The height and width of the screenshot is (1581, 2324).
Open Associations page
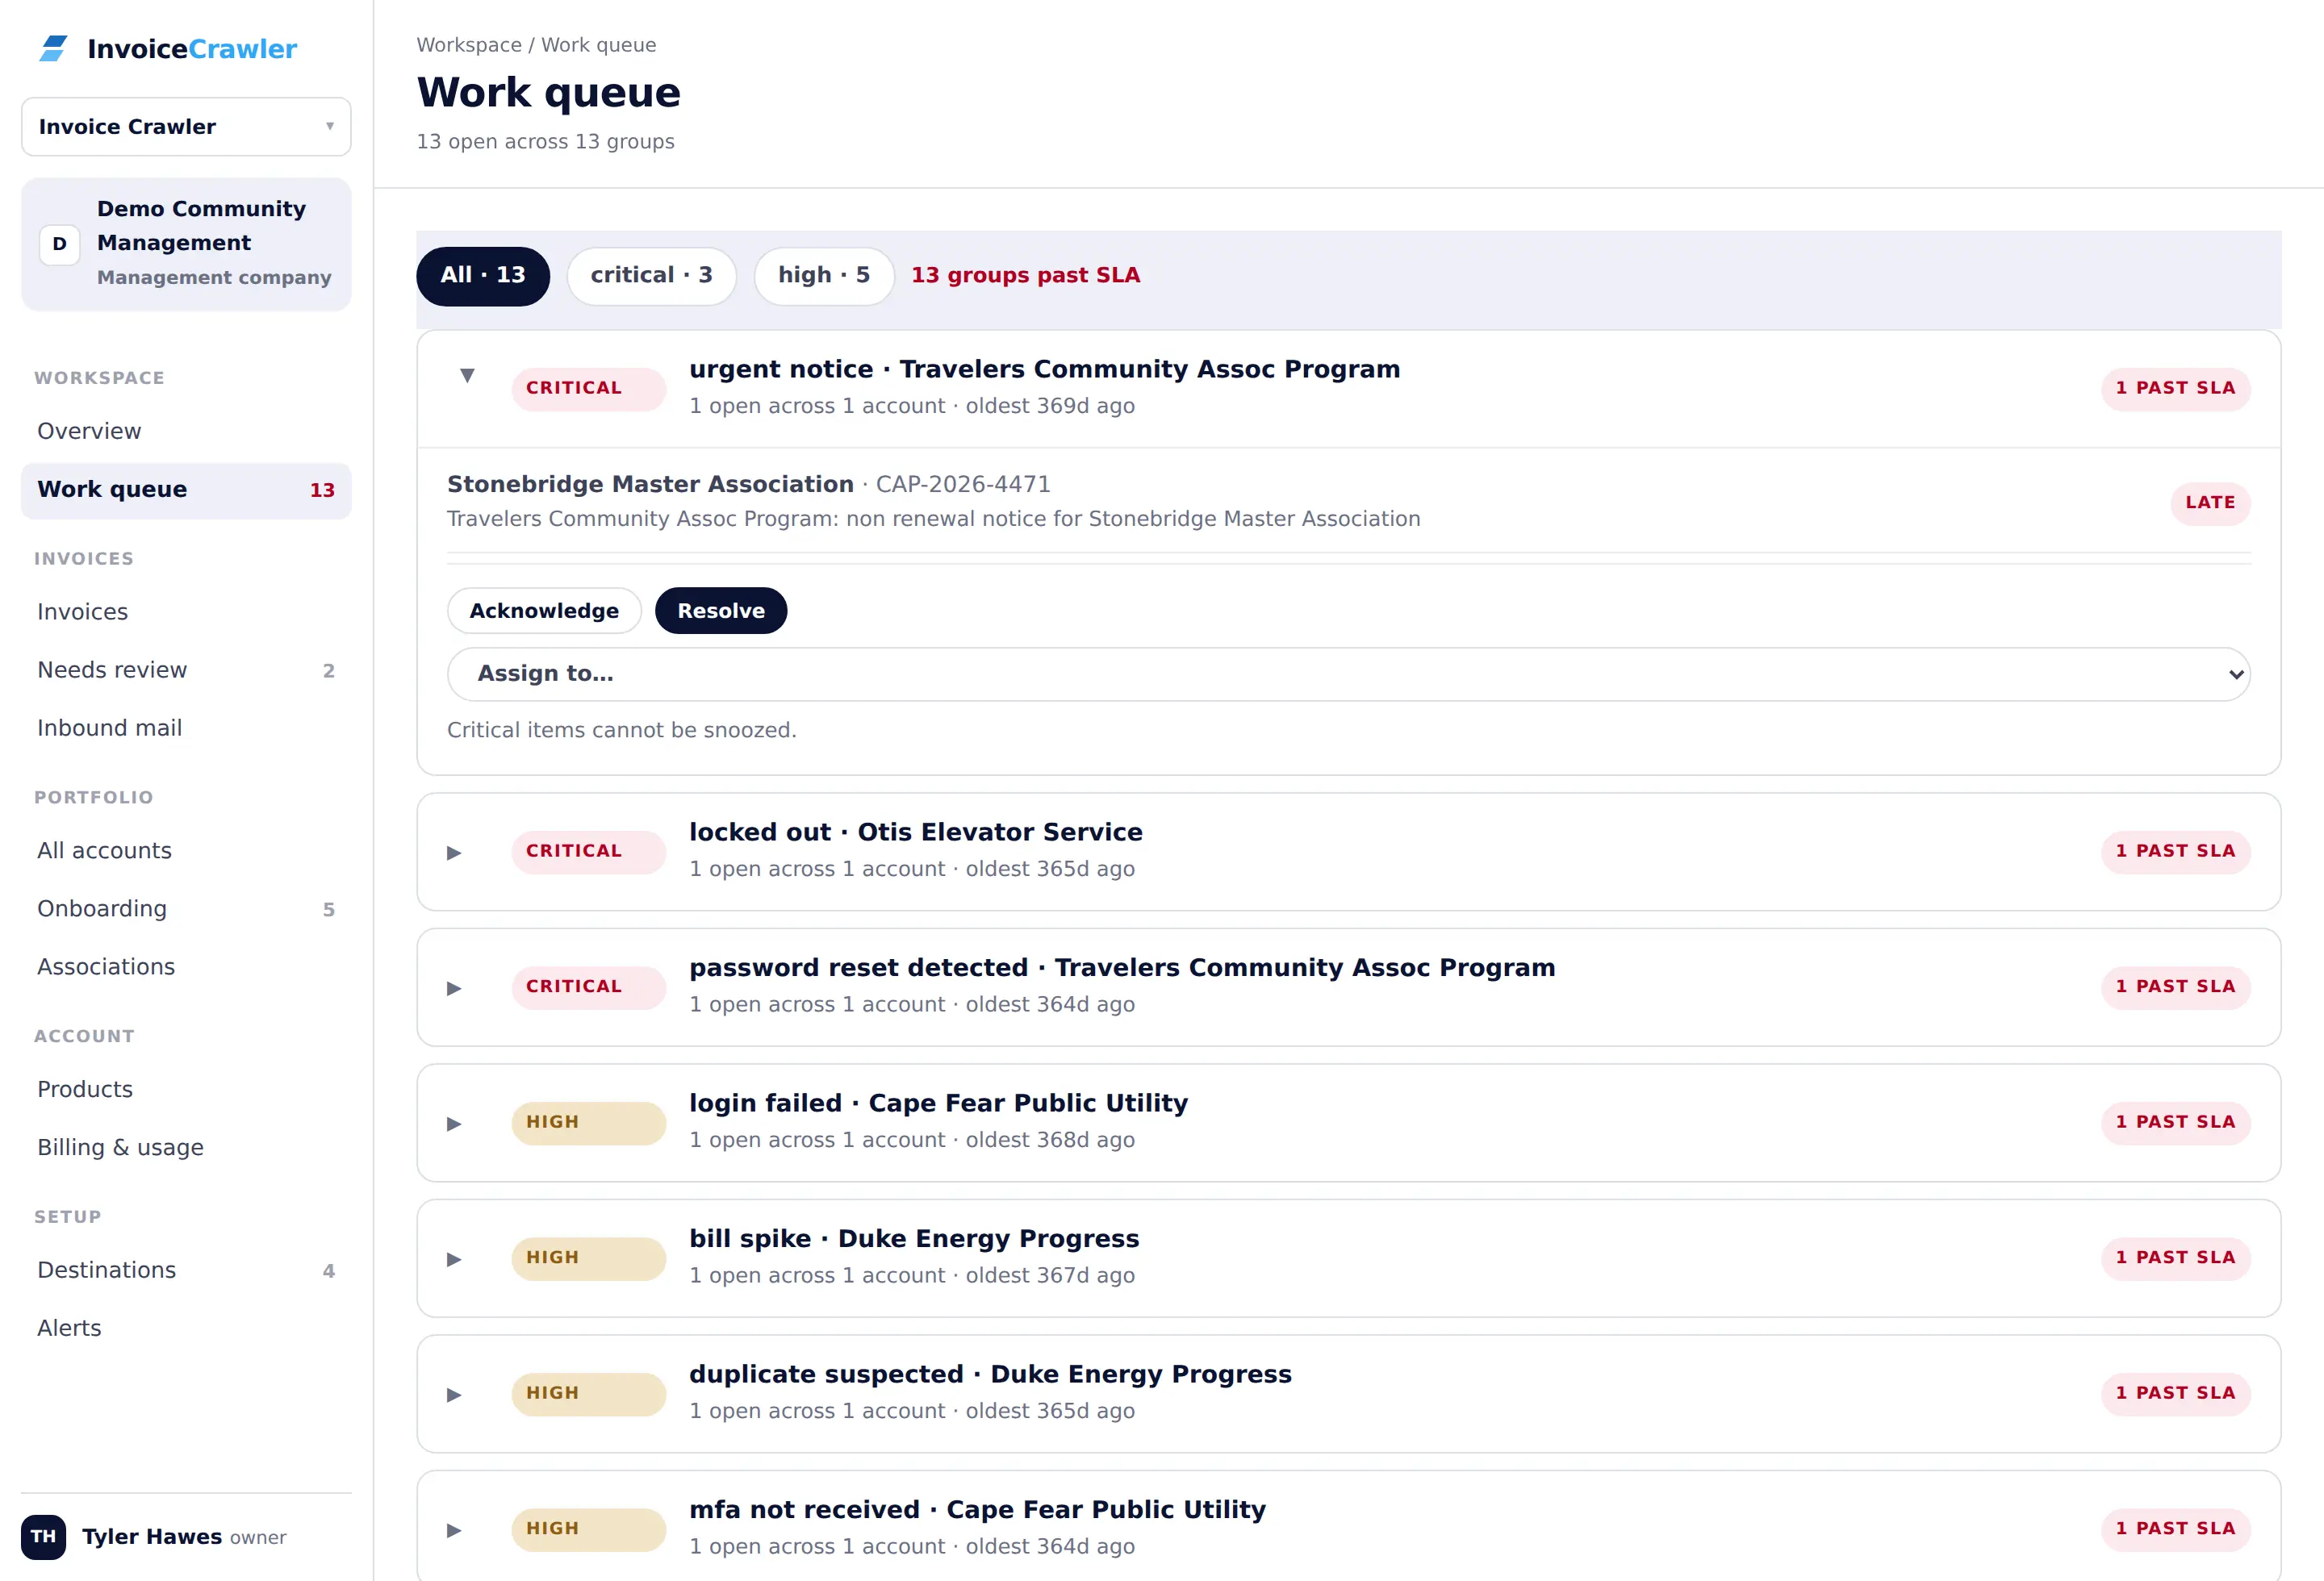(186, 967)
